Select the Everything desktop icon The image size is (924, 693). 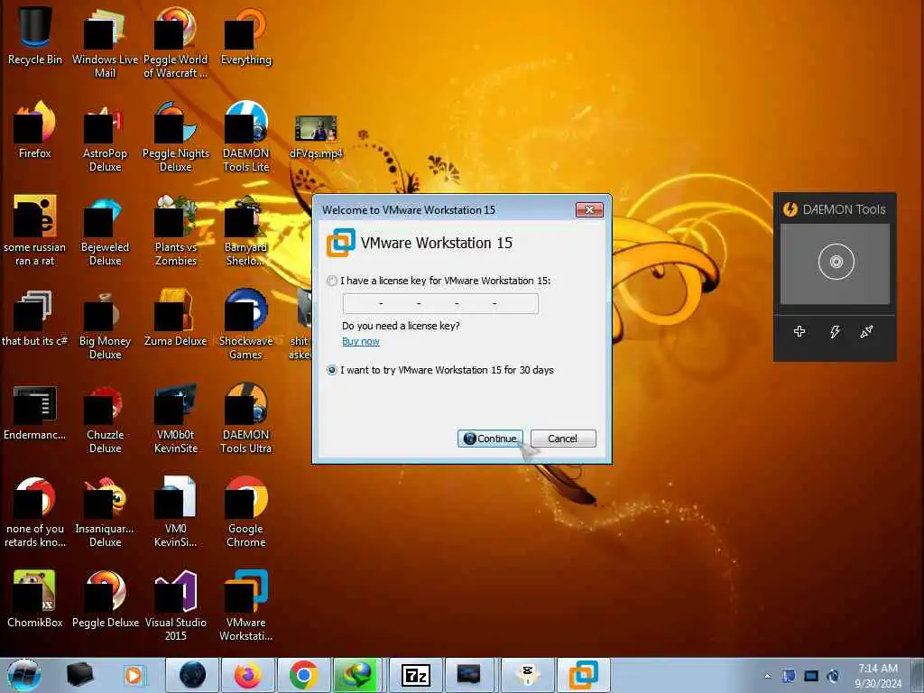245,35
